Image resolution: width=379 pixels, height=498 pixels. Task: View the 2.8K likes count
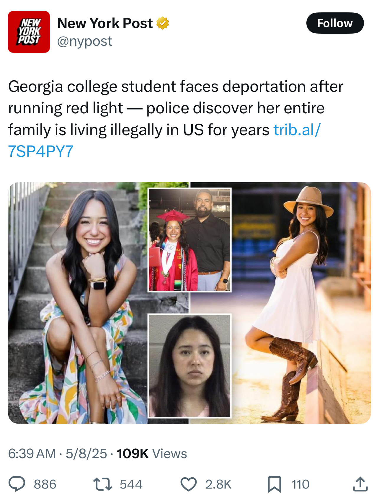pyautogui.click(x=218, y=484)
